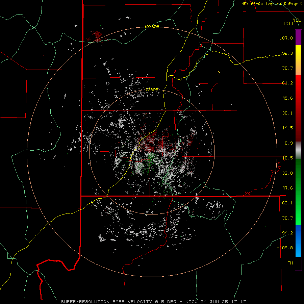The image size is (304, 304).
Task: Select the -0.9 velocity scale value
Action: [x=287, y=143]
